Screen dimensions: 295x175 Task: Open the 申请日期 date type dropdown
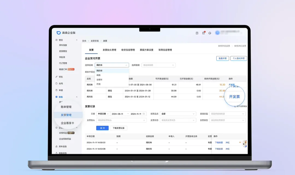point(103,114)
